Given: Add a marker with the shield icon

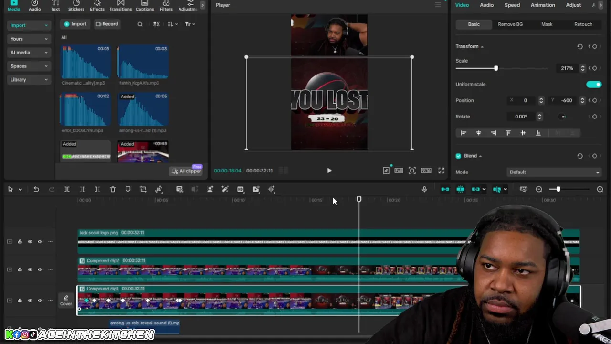Looking at the screenshot, I should [128, 189].
